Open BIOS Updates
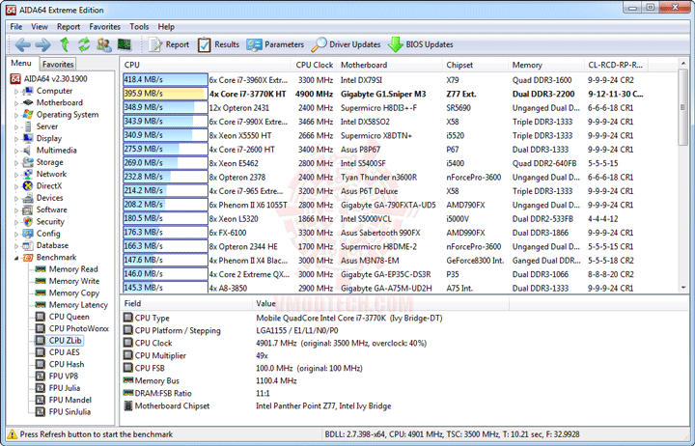Viewport: 695px width, 446px height. (420, 44)
